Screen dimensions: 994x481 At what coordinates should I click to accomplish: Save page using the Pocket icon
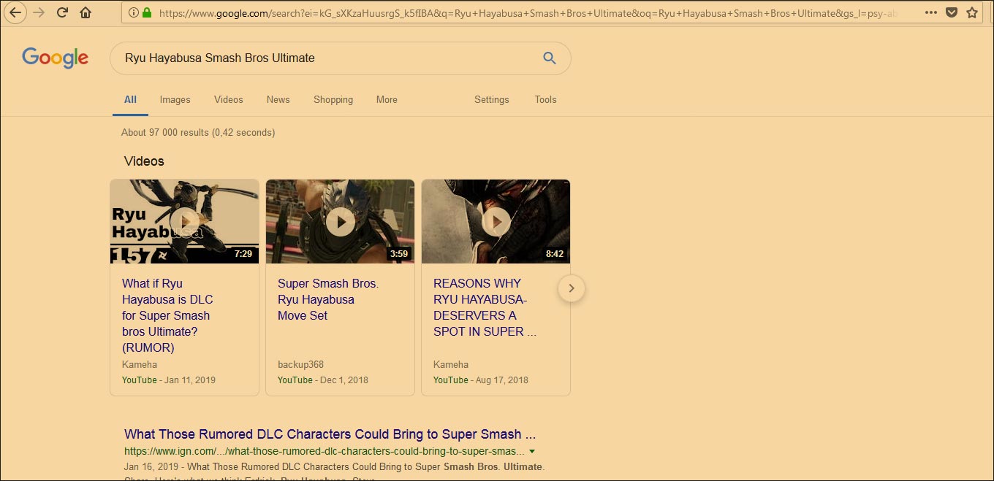pyautogui.click(x=952, y=12)
